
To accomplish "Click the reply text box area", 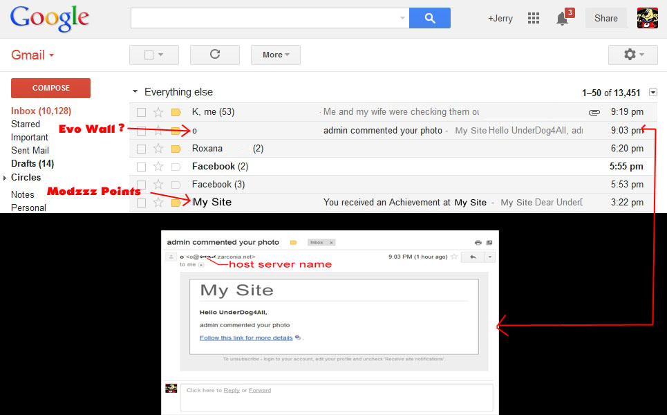I will [337, 398].
